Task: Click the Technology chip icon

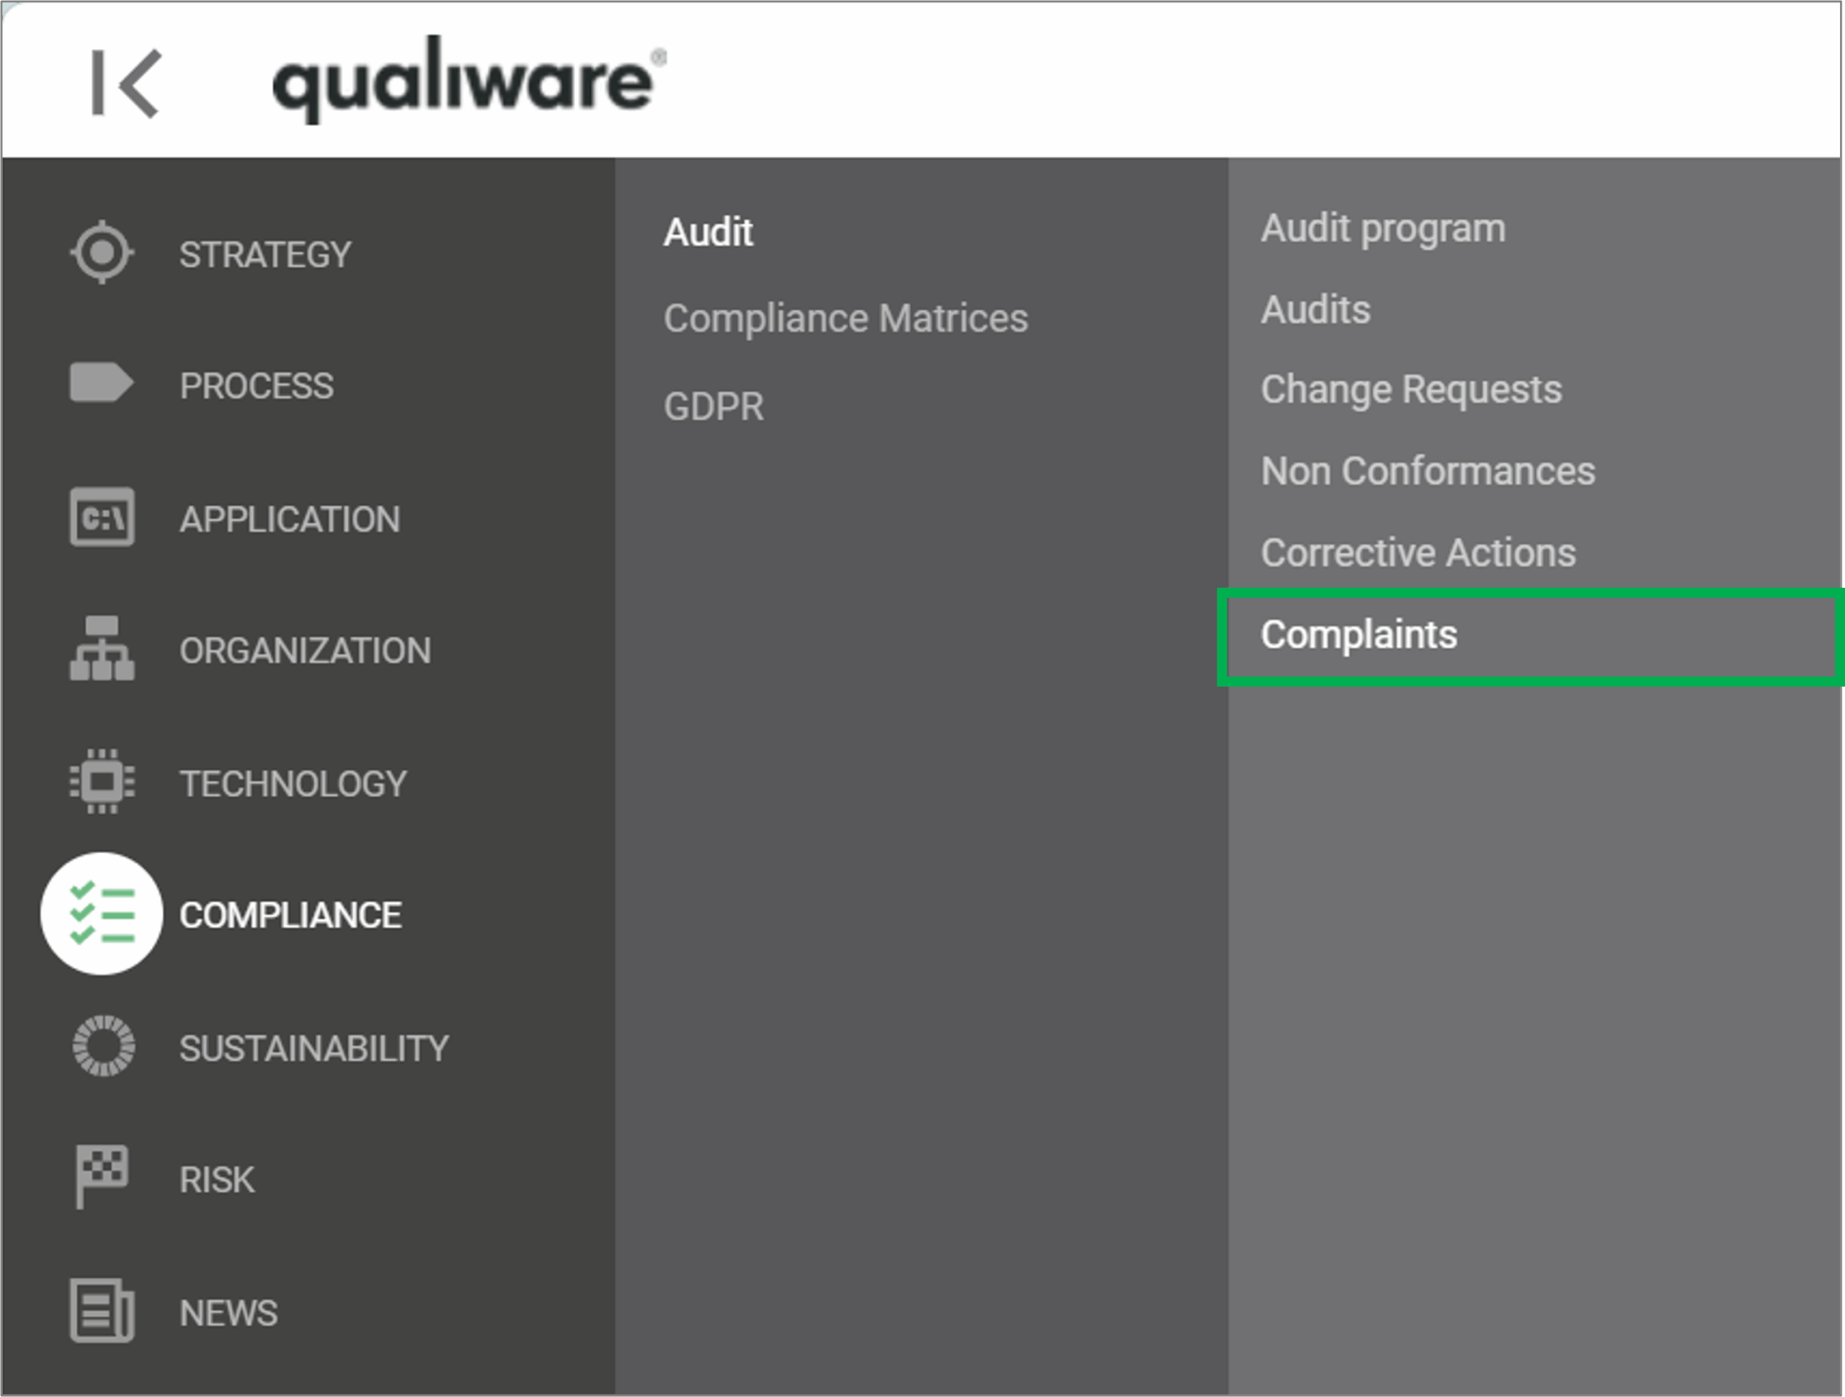Action: pyautogui.click(x=102, y=782)
